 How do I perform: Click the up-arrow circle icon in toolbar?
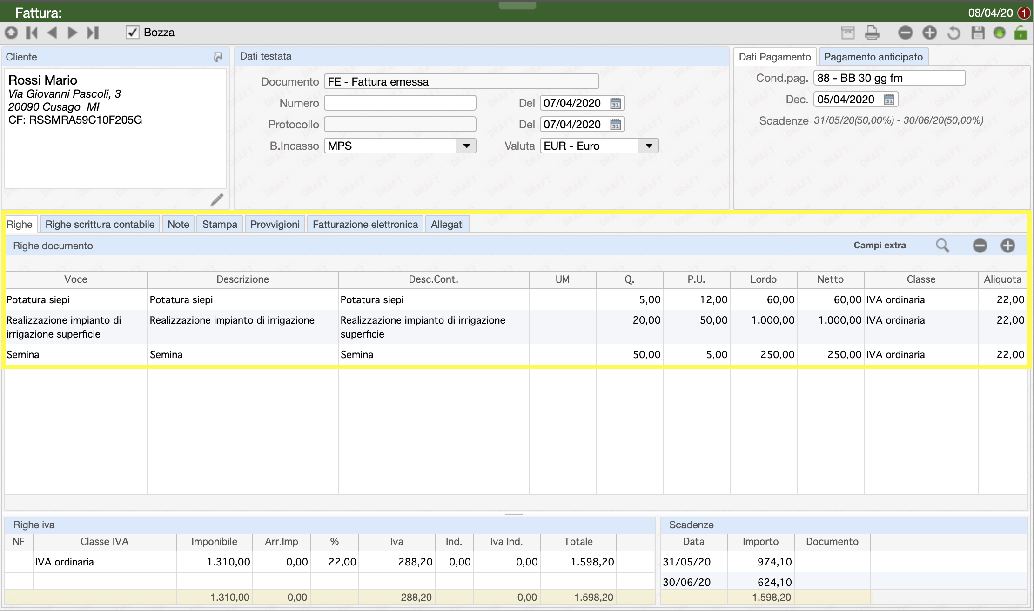point(11,33)
